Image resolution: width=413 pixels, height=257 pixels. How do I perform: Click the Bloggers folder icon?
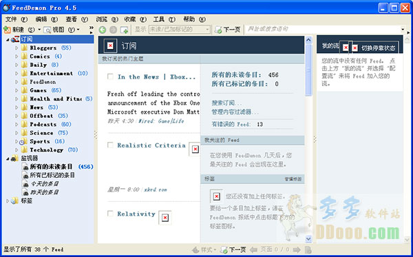coord(24,48)
